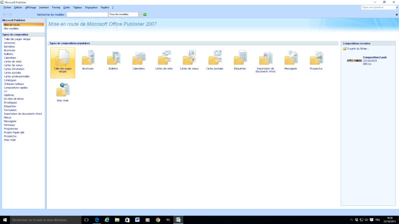Open the Edition menu

[x=18, y=8]
